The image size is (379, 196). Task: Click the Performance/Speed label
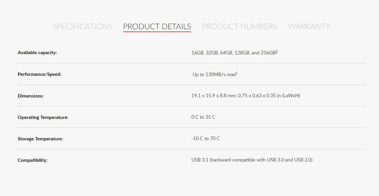(x=40, y=74)
